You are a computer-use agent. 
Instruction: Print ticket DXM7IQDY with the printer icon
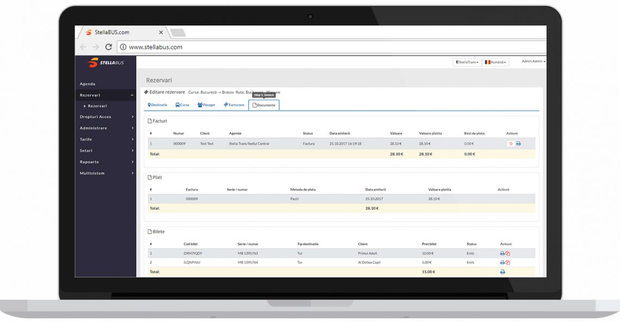pyautogui.click(x=502, y=254)
